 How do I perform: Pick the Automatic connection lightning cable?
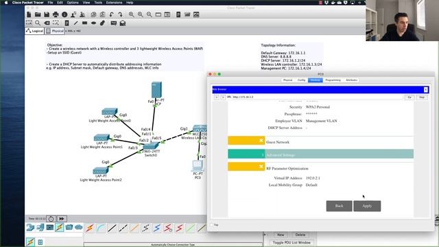click(x=90, y=228)
